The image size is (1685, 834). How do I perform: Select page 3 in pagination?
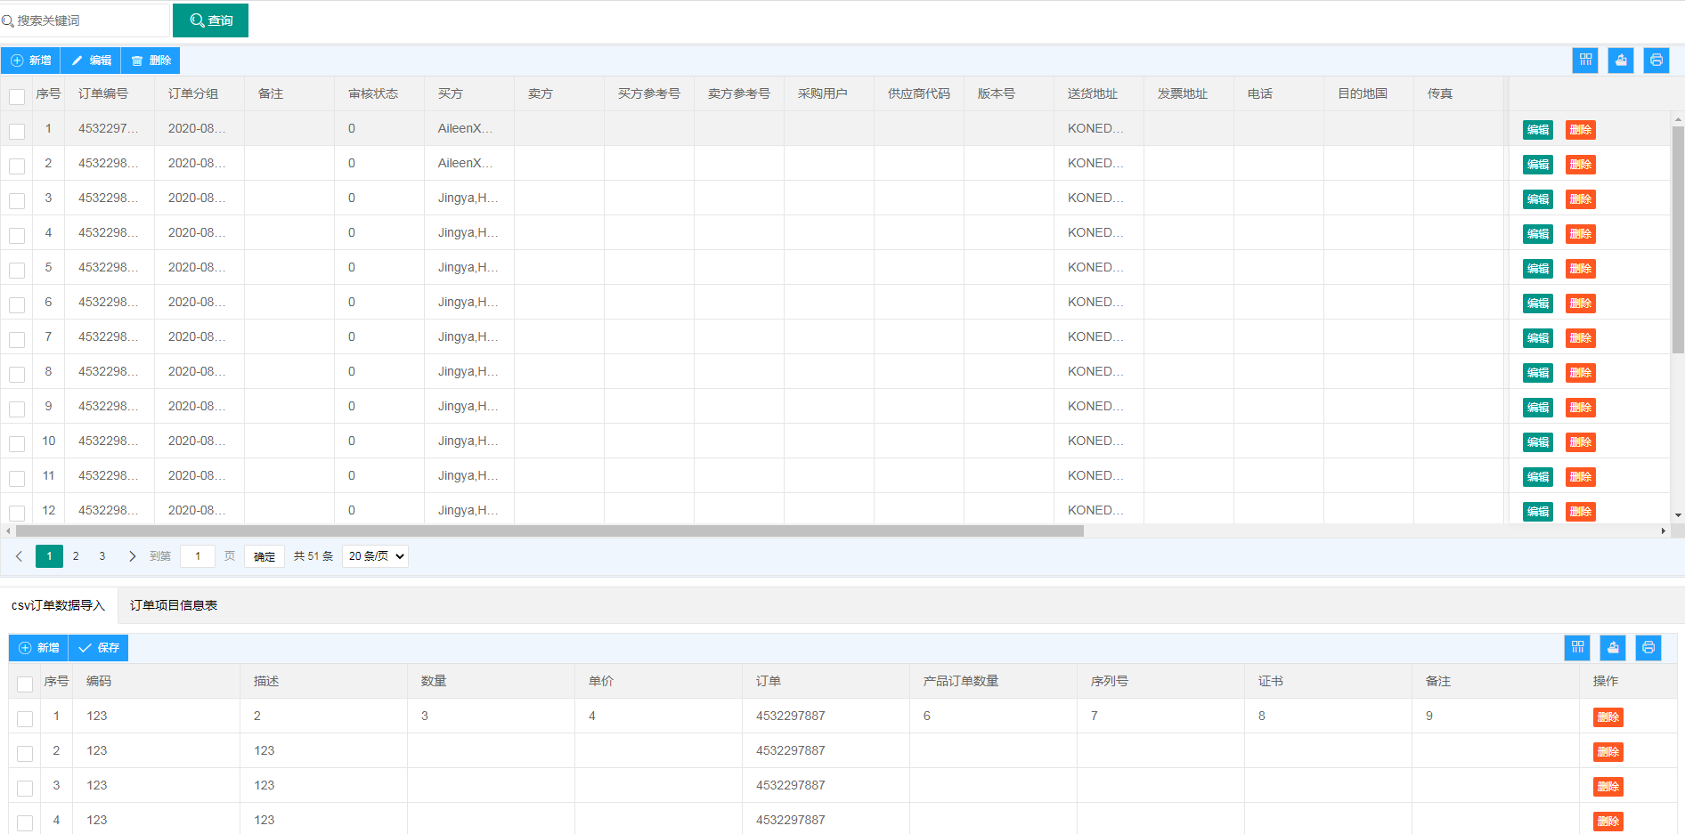(102, 556)
